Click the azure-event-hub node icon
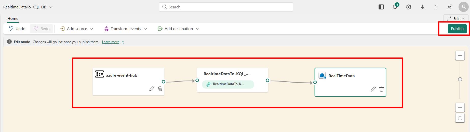 coord(99,74)
